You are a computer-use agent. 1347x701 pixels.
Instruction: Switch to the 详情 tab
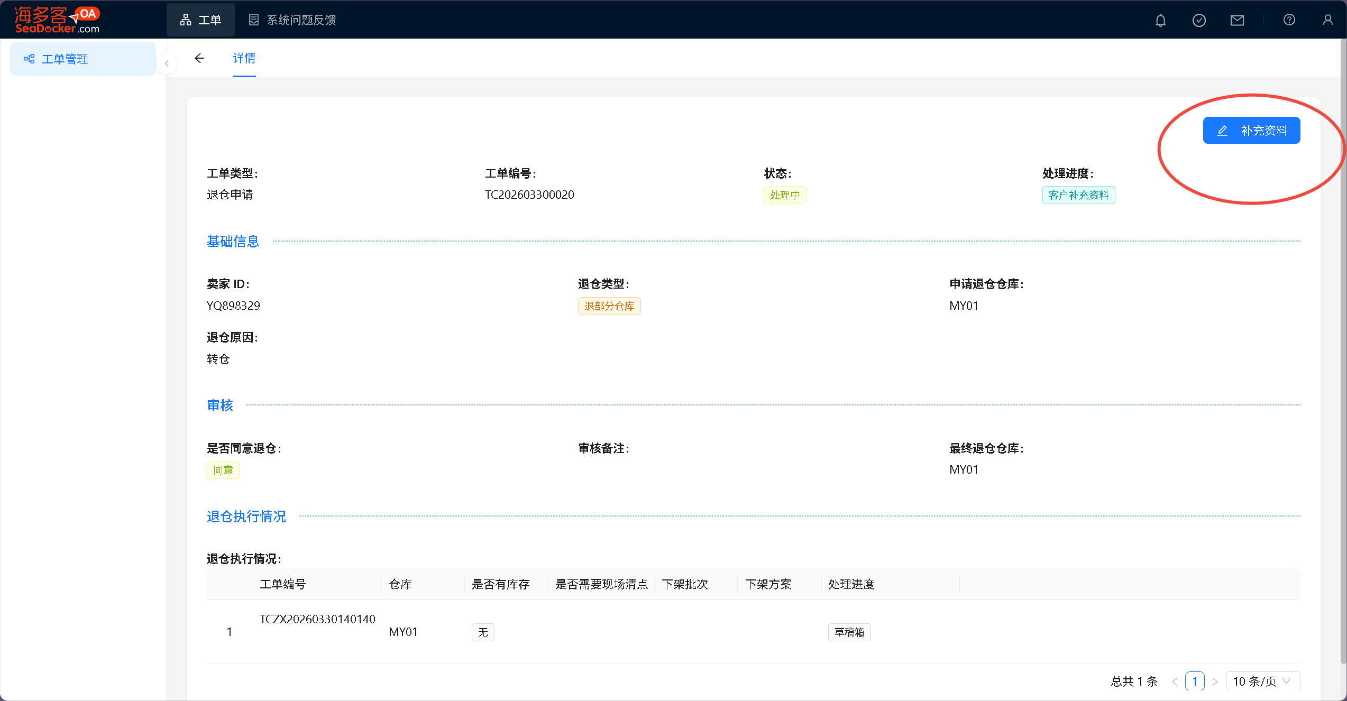point(244,58)
